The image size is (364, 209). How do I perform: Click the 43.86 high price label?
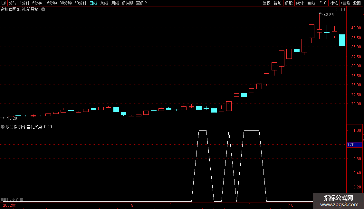click(329, 14)
